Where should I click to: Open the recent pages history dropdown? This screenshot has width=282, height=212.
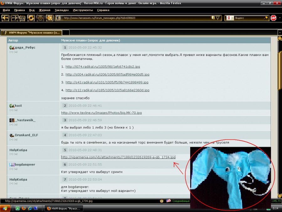click(x=22, y=18)
